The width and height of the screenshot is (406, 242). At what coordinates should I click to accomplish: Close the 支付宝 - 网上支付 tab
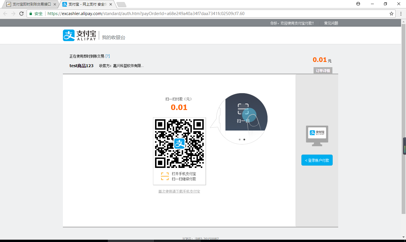(110, 4)
